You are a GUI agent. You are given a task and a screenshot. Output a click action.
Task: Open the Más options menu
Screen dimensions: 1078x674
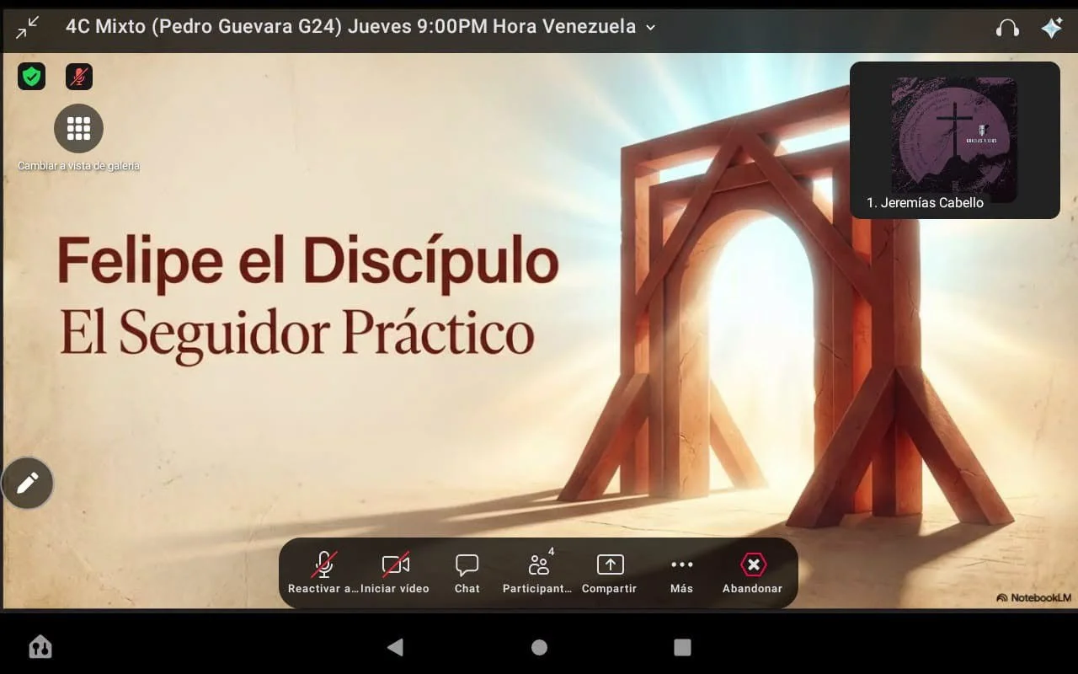tap(681, 574)
